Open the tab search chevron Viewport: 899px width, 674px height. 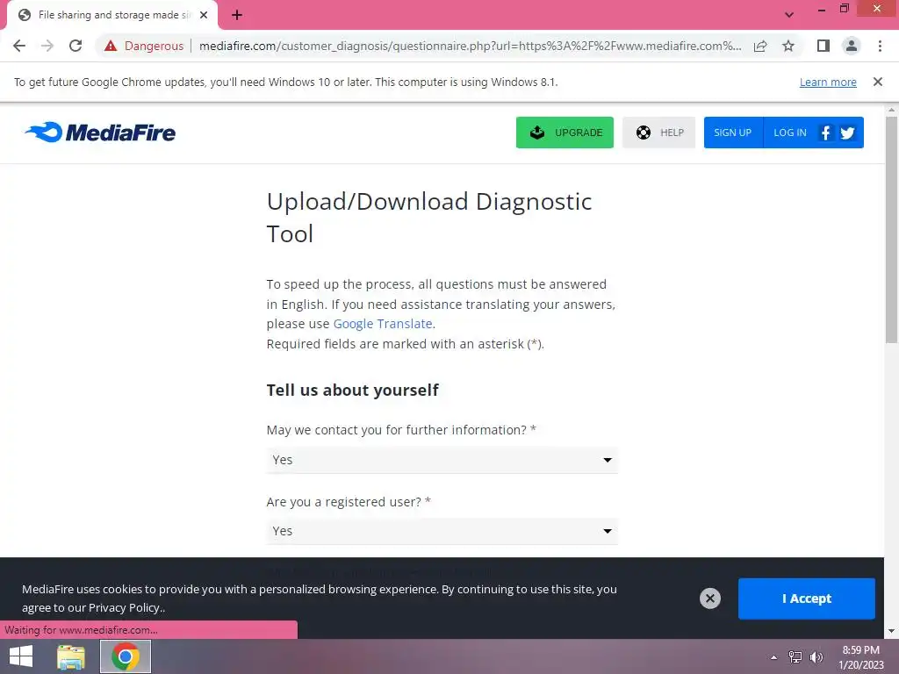[x=789, y=15]
